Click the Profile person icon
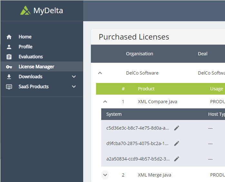This screenshot has height=182, width=225. pyautogui.click(x=9, y=47)
